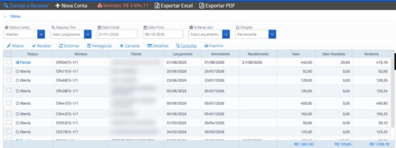The image size is (396, 148).
Task: Click the Aberta status in row CR471(1)-1/1
Action: click(x=23, y=71)
